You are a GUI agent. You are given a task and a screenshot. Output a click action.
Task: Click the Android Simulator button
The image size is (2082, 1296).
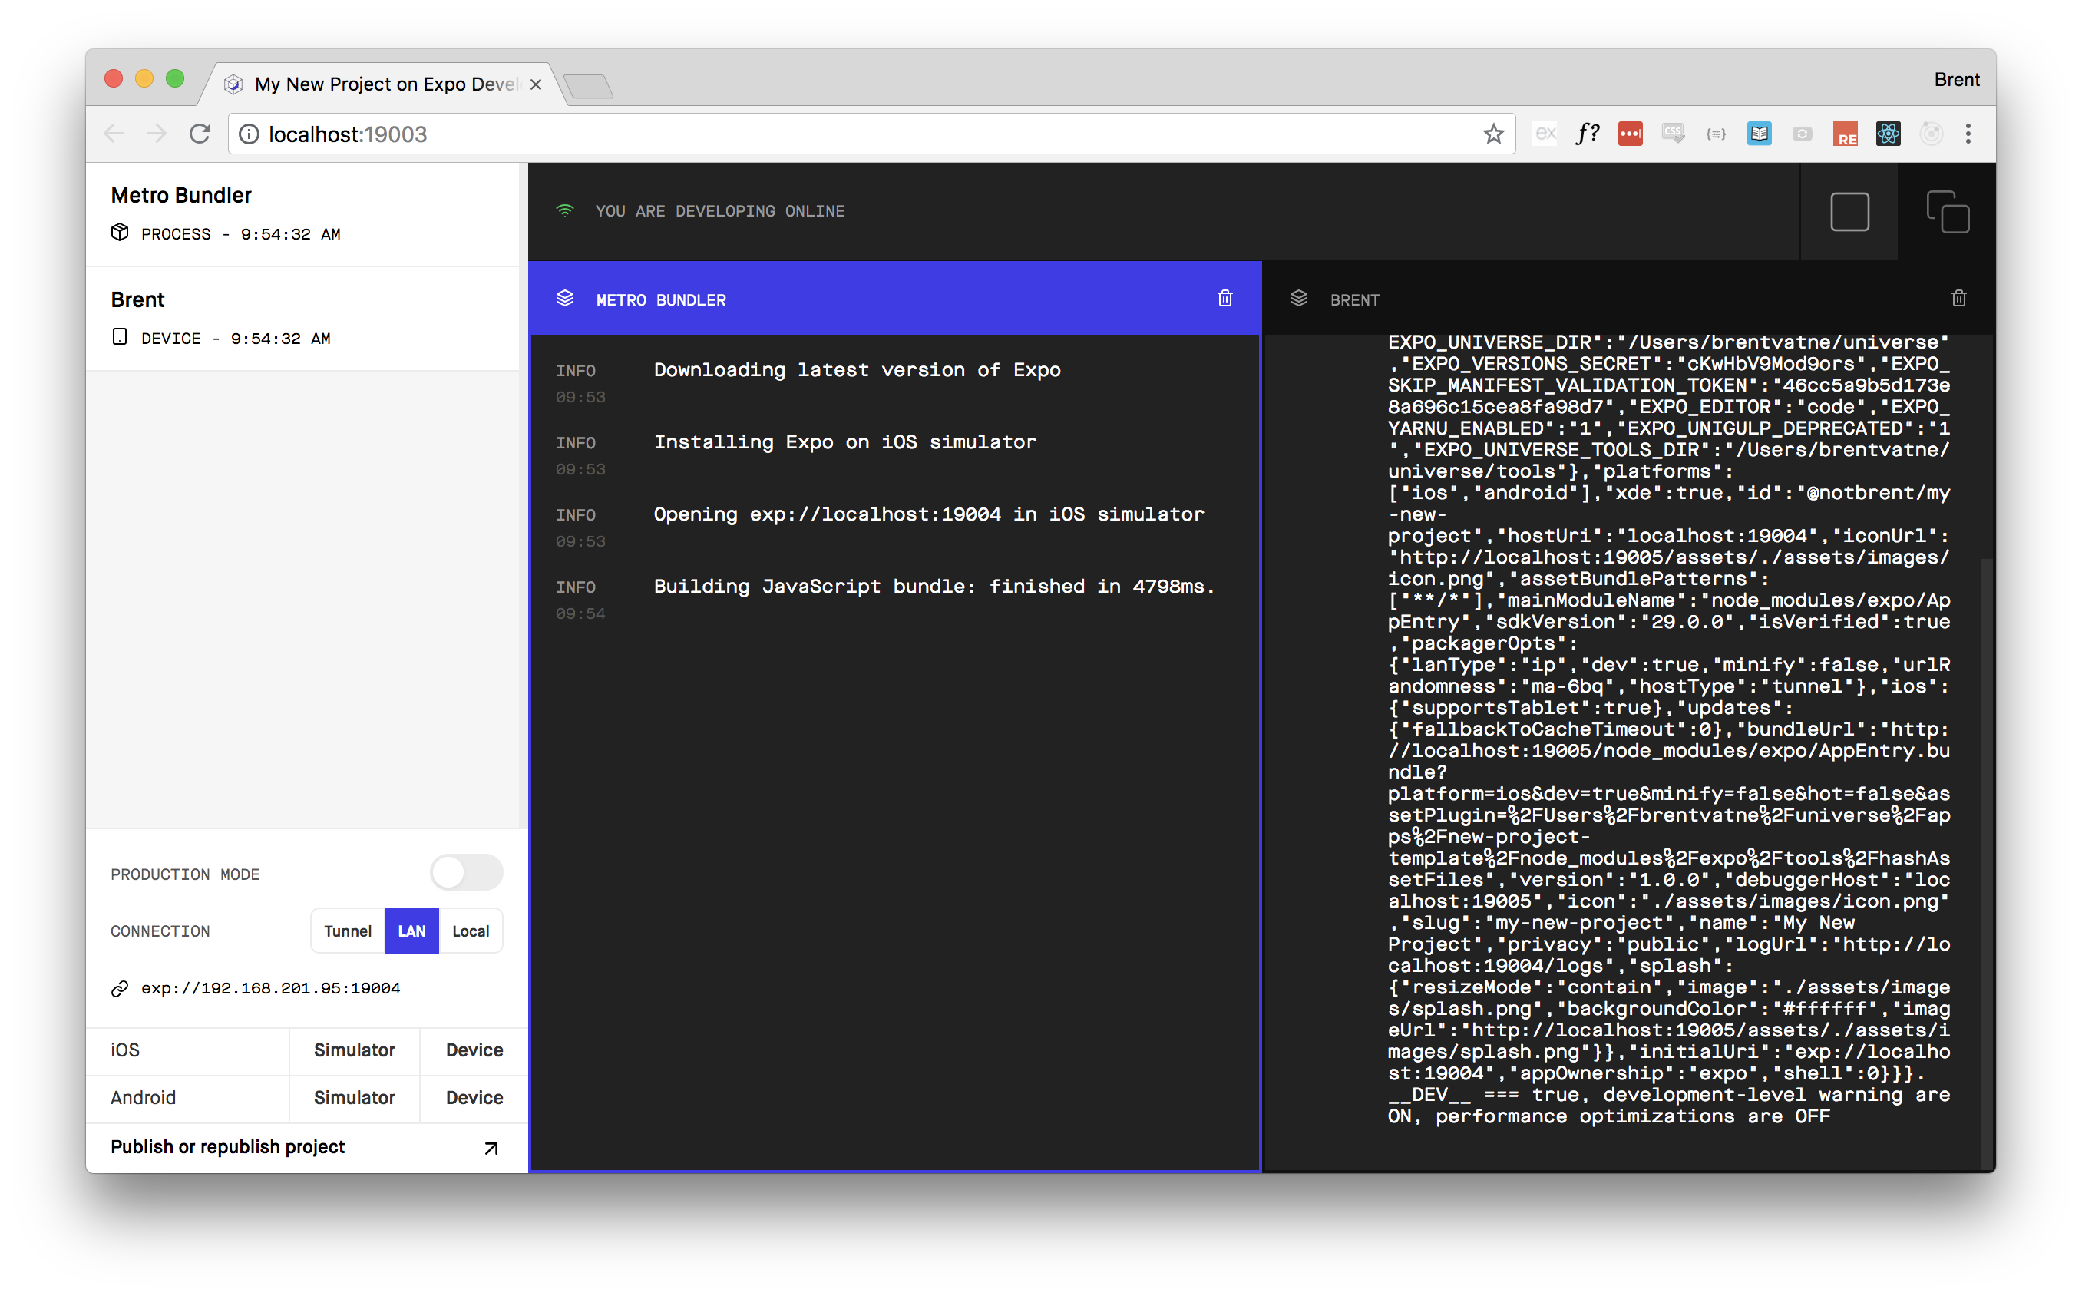pyautogui.click(x=354, y=1099)
